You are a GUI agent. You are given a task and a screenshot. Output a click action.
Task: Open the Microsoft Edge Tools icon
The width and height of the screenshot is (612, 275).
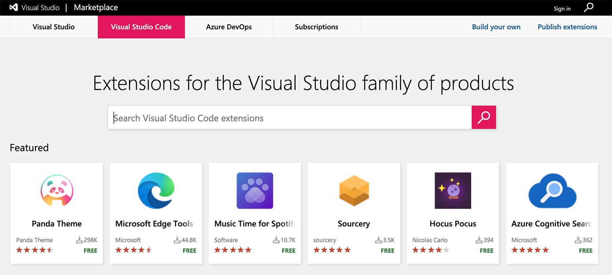click(x=156, y=190)
